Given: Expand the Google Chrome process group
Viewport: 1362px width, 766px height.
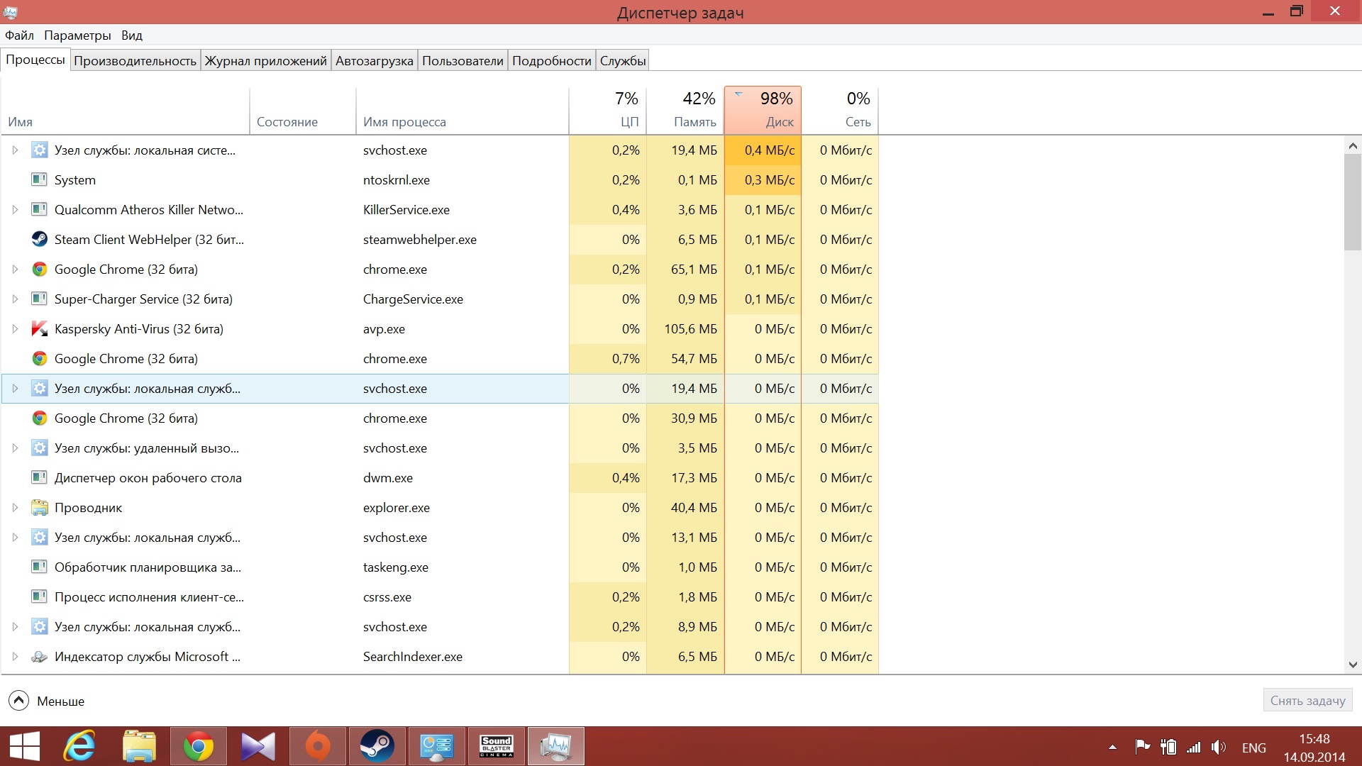Looking at the screenshot, I should [15, 270].
